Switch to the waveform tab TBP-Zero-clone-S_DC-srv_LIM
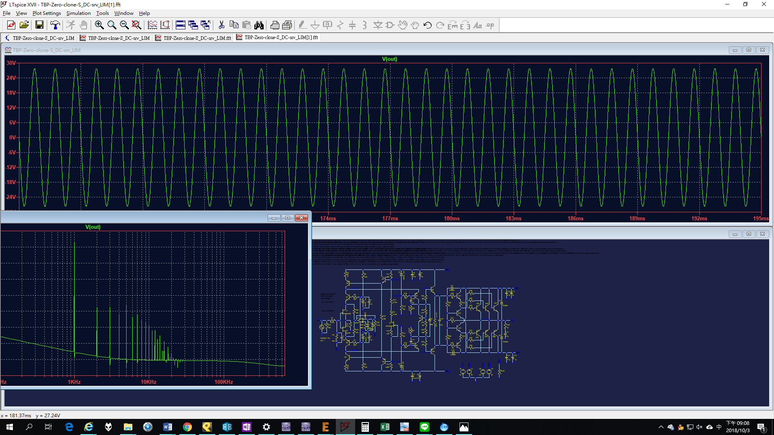Image resolution: width=774 pixels, height=435 pixels. pyautogui.click(x=115, y=38)
